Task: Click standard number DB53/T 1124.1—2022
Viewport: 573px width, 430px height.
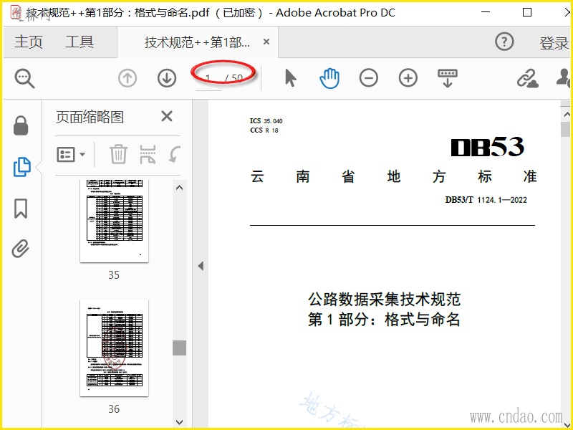Action: point(486,200)
